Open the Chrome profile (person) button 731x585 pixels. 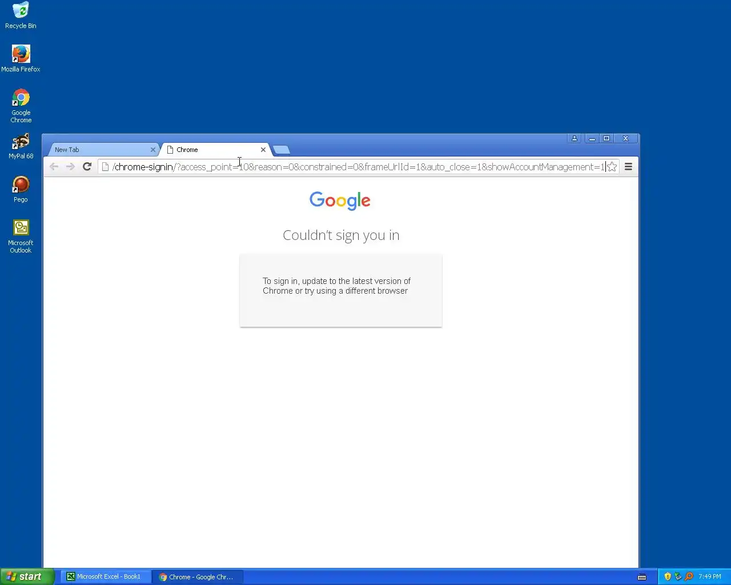(x=575, y=138)
